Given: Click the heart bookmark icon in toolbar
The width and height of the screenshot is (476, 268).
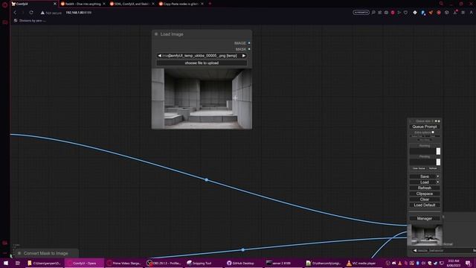Looking at the screenshot, I should tap(405, 13).
